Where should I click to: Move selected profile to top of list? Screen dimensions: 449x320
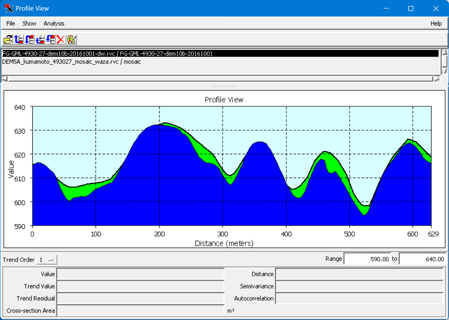19,39
